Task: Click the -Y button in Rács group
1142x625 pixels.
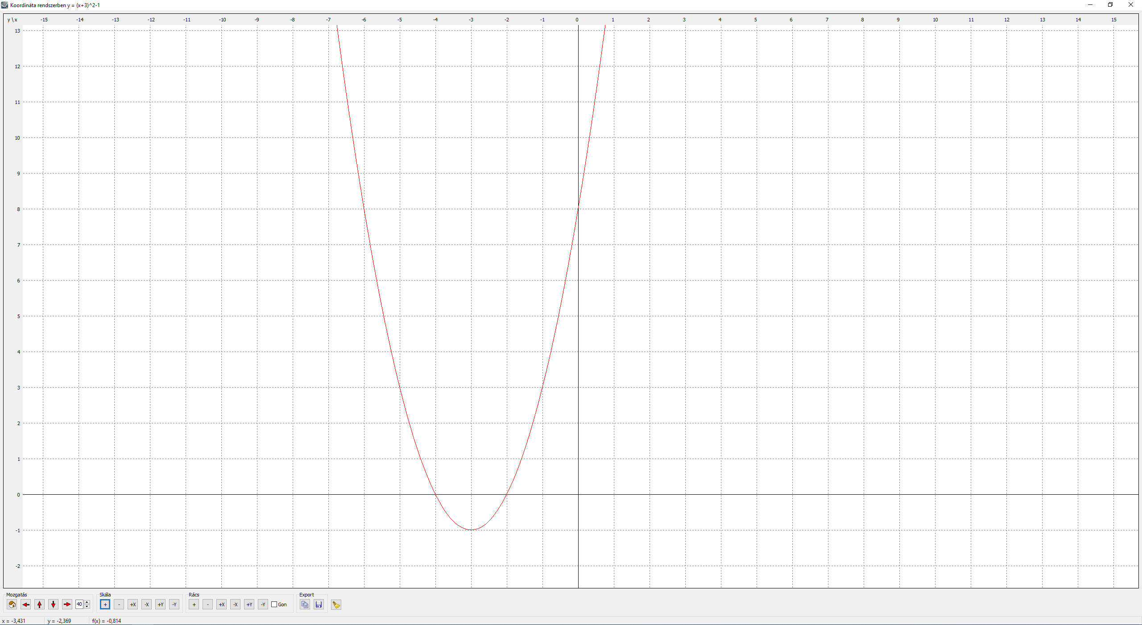Action: [x=263, y=604]
